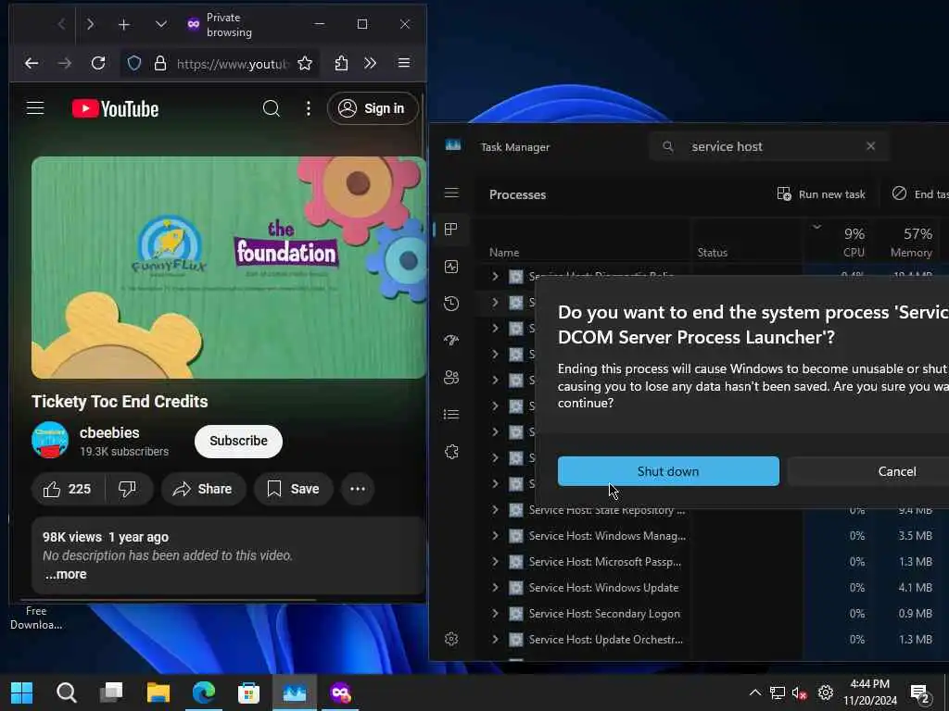Expand Service Host: Microsoft Passp... row

[x=495, y=562]
